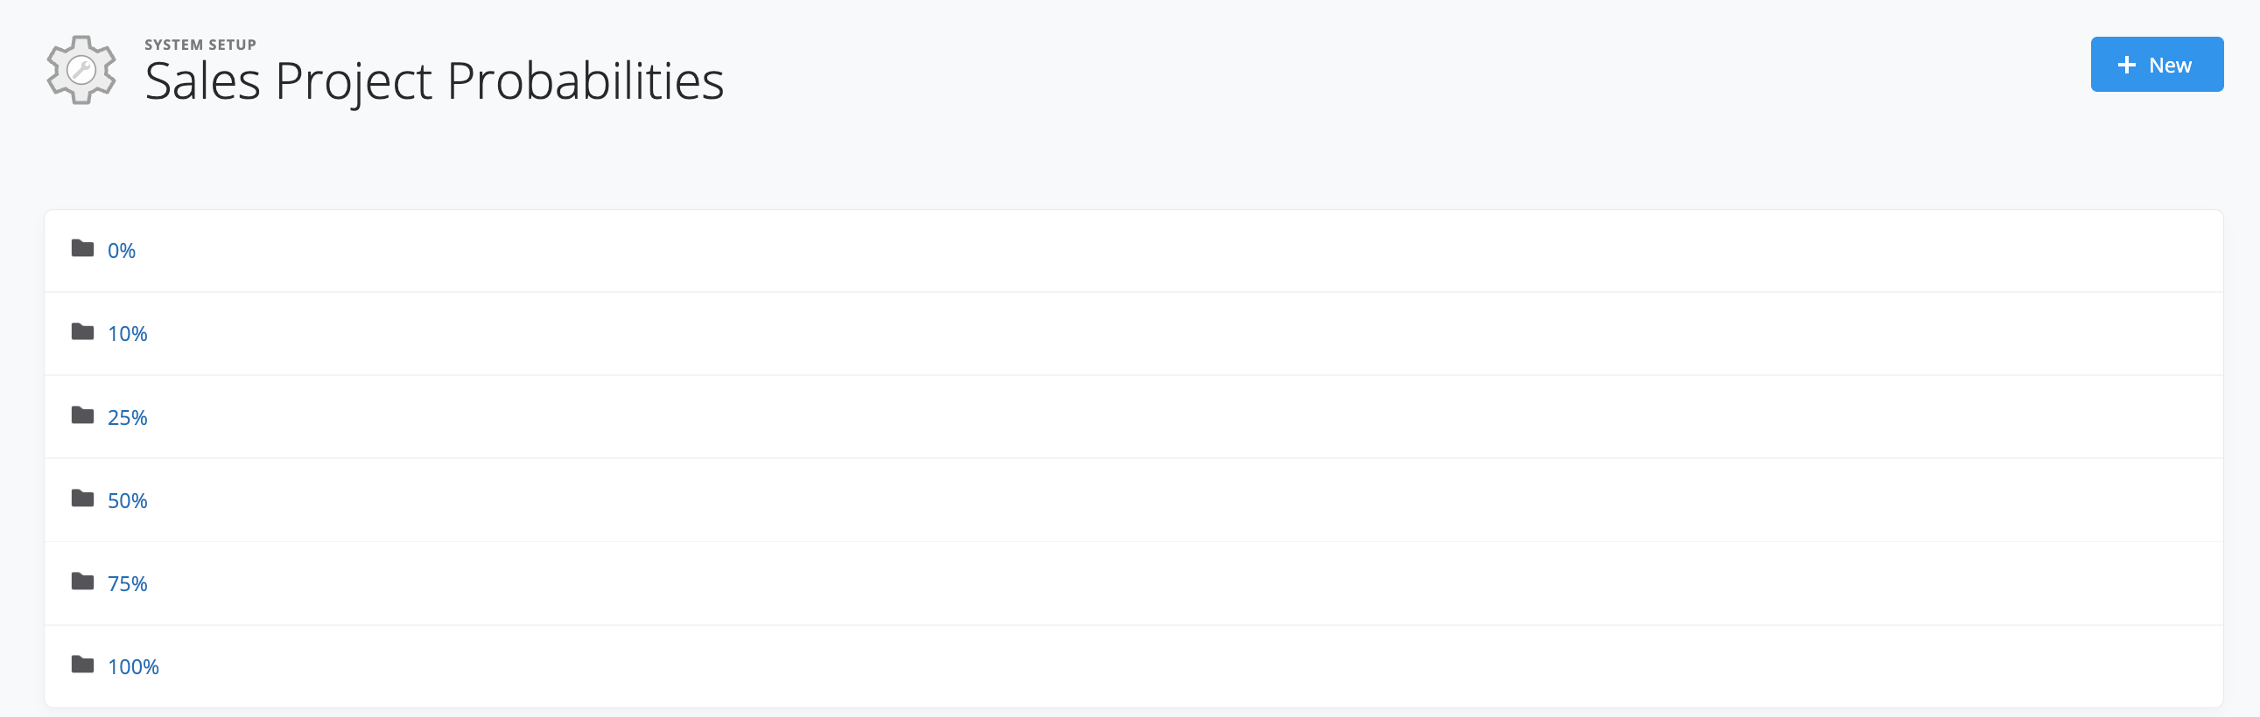Open the 100% probability entry
This screenshot has height=717, width=2260.
133,667
